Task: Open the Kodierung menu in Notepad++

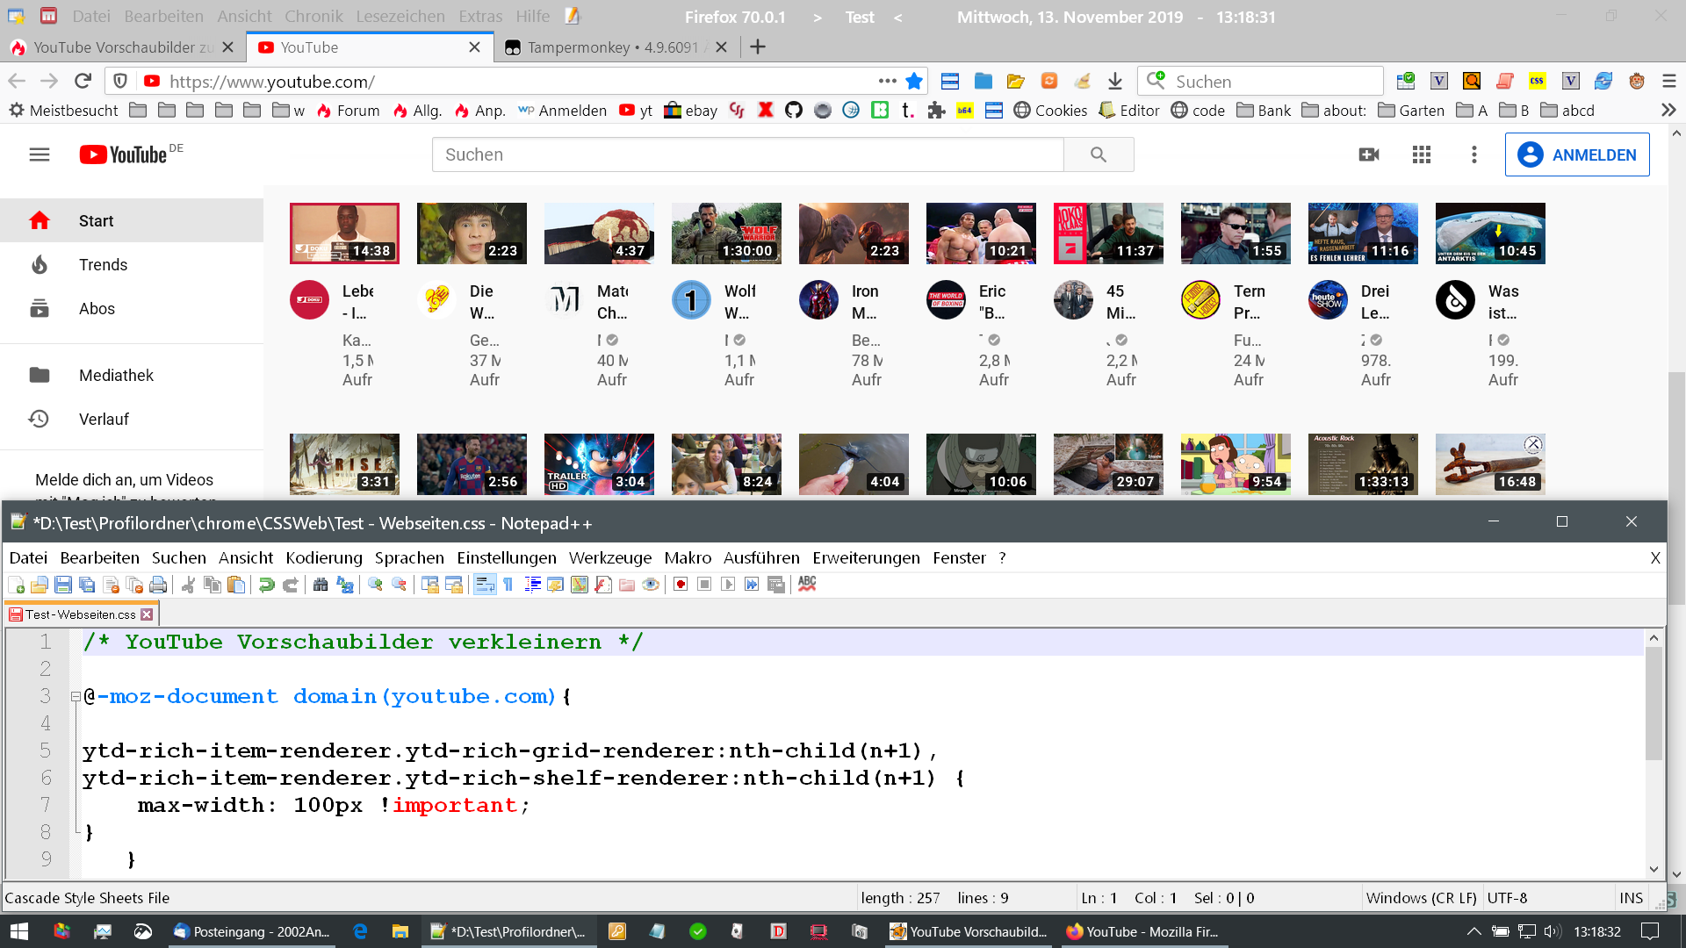Action: [x=323, y=558]
